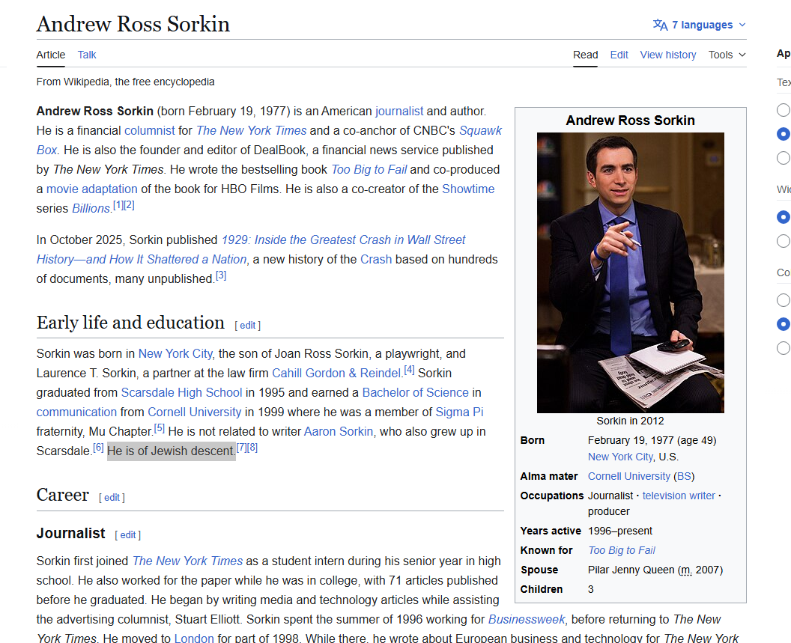The height and width of the screenshot is (643, 791).
Task: Open the journalist link in intro
Action: pos(399,111)
